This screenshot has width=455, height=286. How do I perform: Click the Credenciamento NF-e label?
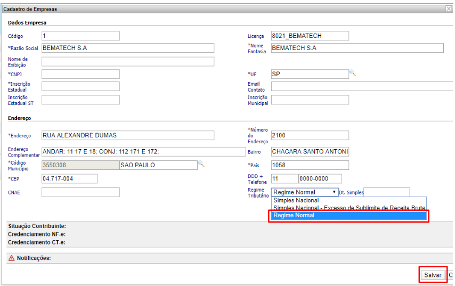click(x=37, y=234)
